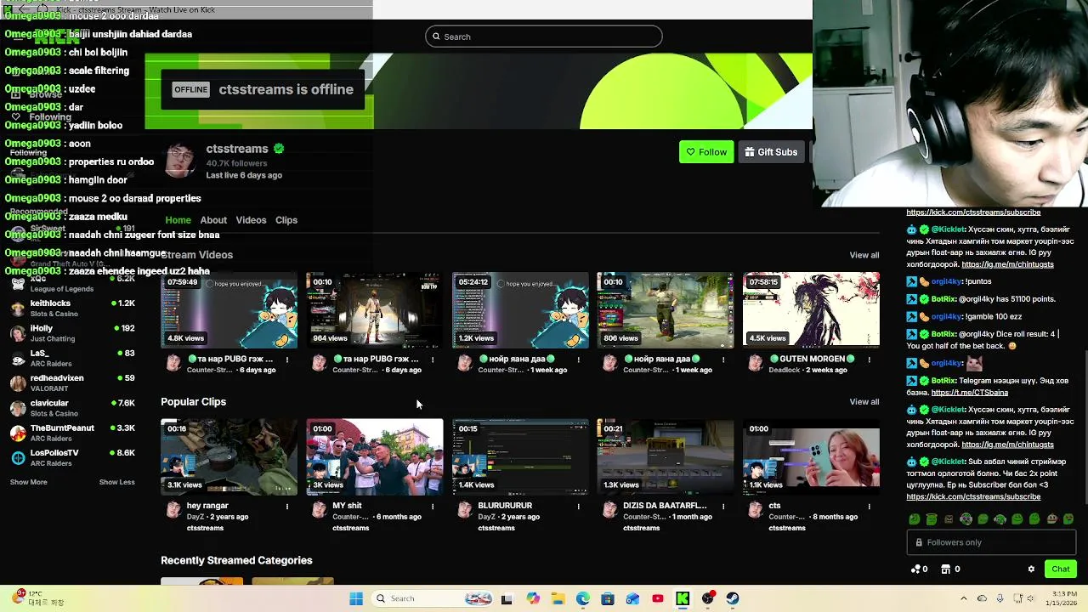View all Popular Clips
This screenshot has width=1088, height=612.
tap(864, 402)
